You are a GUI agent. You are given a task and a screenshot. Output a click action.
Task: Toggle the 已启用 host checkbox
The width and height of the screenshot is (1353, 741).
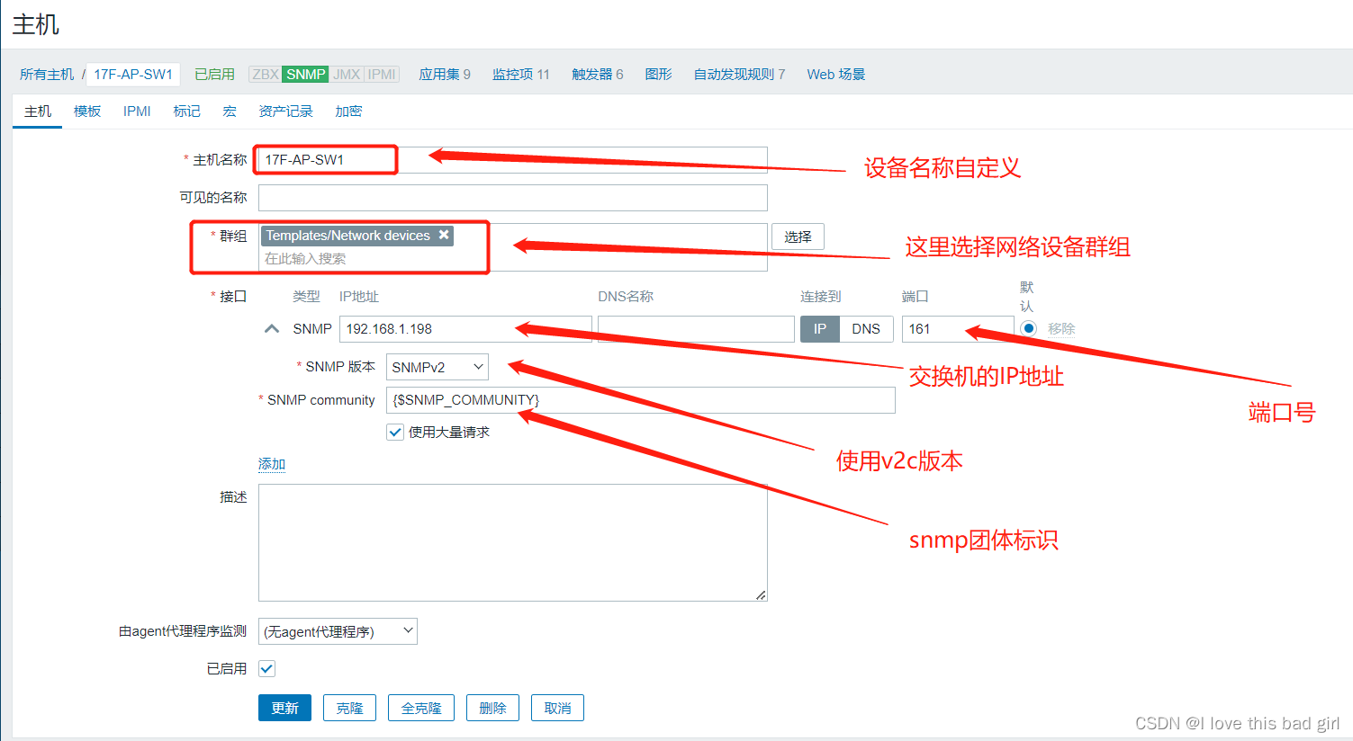click(x=266, y=668)
